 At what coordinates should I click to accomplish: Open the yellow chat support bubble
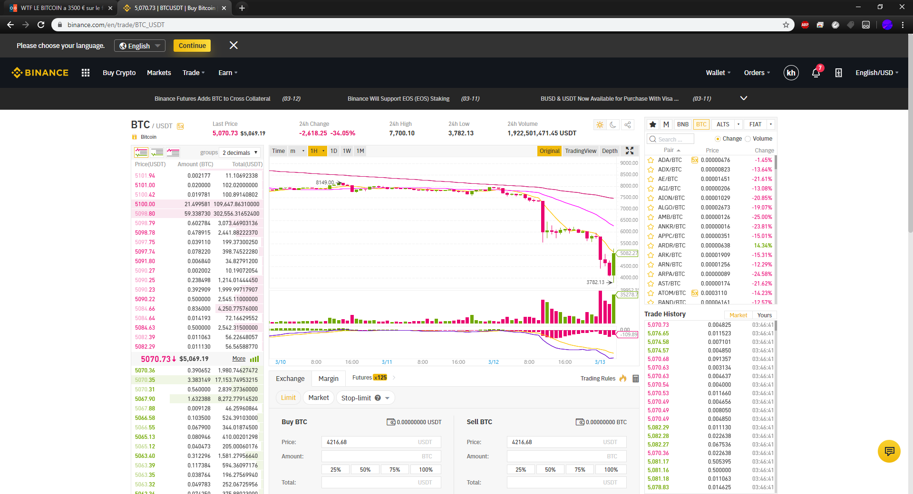(x=889, y=451)
